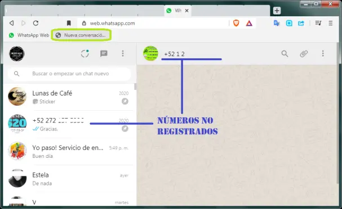Click the pin icon on +52 272 chat
This screenshot has height=209, width=342.
click(x=125, y=129)
